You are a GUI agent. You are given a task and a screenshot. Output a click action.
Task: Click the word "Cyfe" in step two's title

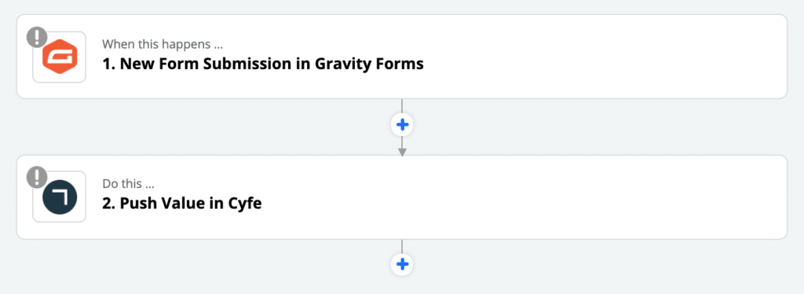pyautogui.click(x=245, y=204)
